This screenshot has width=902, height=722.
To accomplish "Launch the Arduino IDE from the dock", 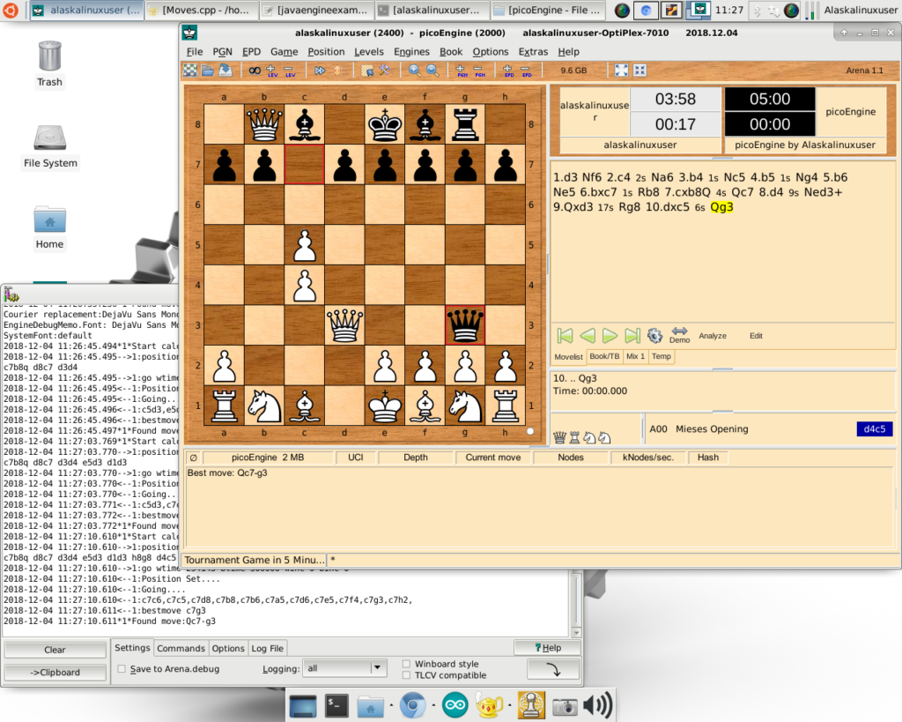I will tap(455, 705).
